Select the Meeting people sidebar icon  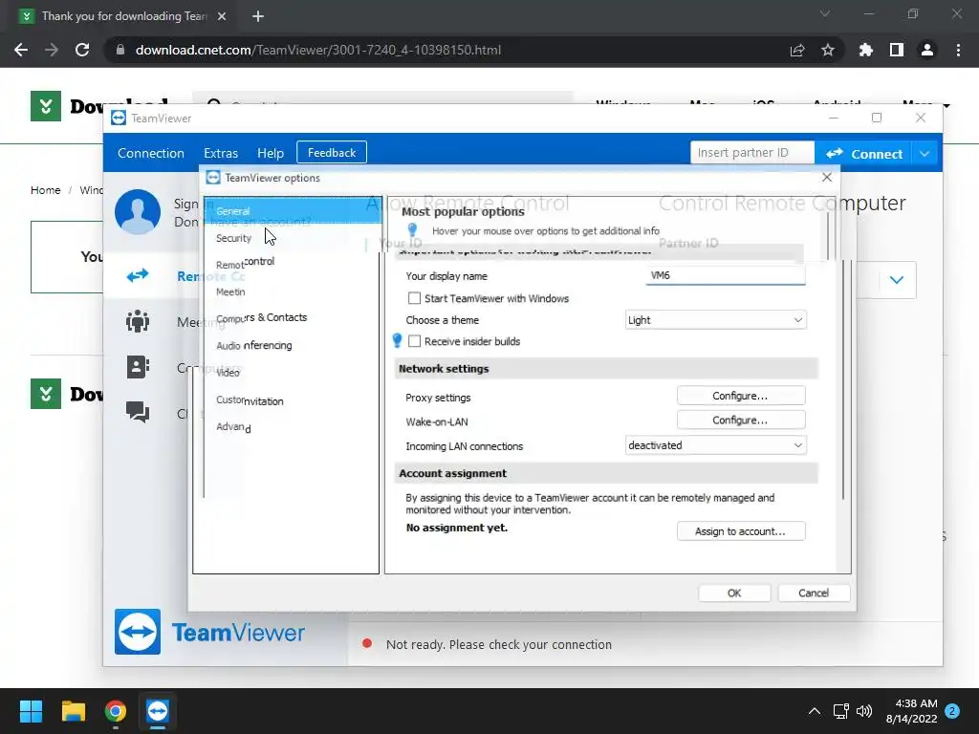click(x=138, y=321)
